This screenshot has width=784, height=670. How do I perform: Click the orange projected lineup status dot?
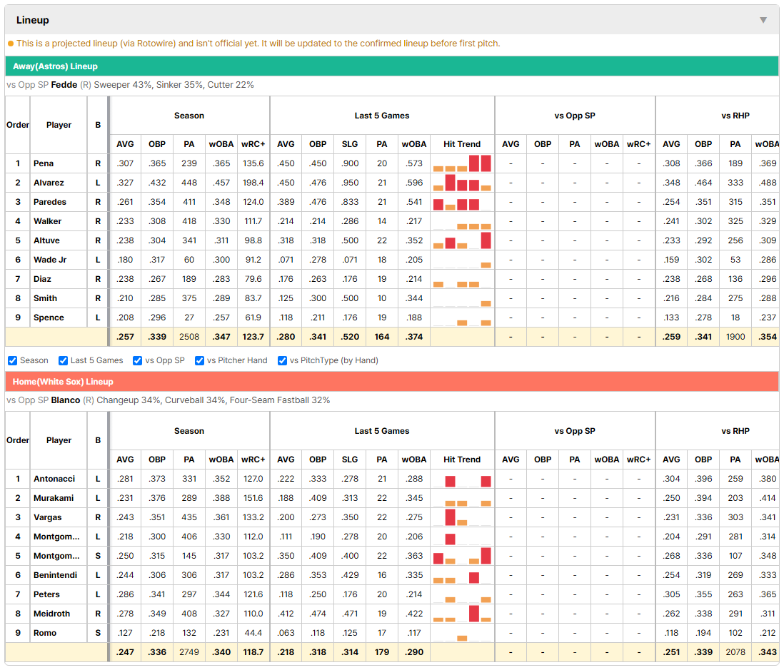[x=11, y=44]
